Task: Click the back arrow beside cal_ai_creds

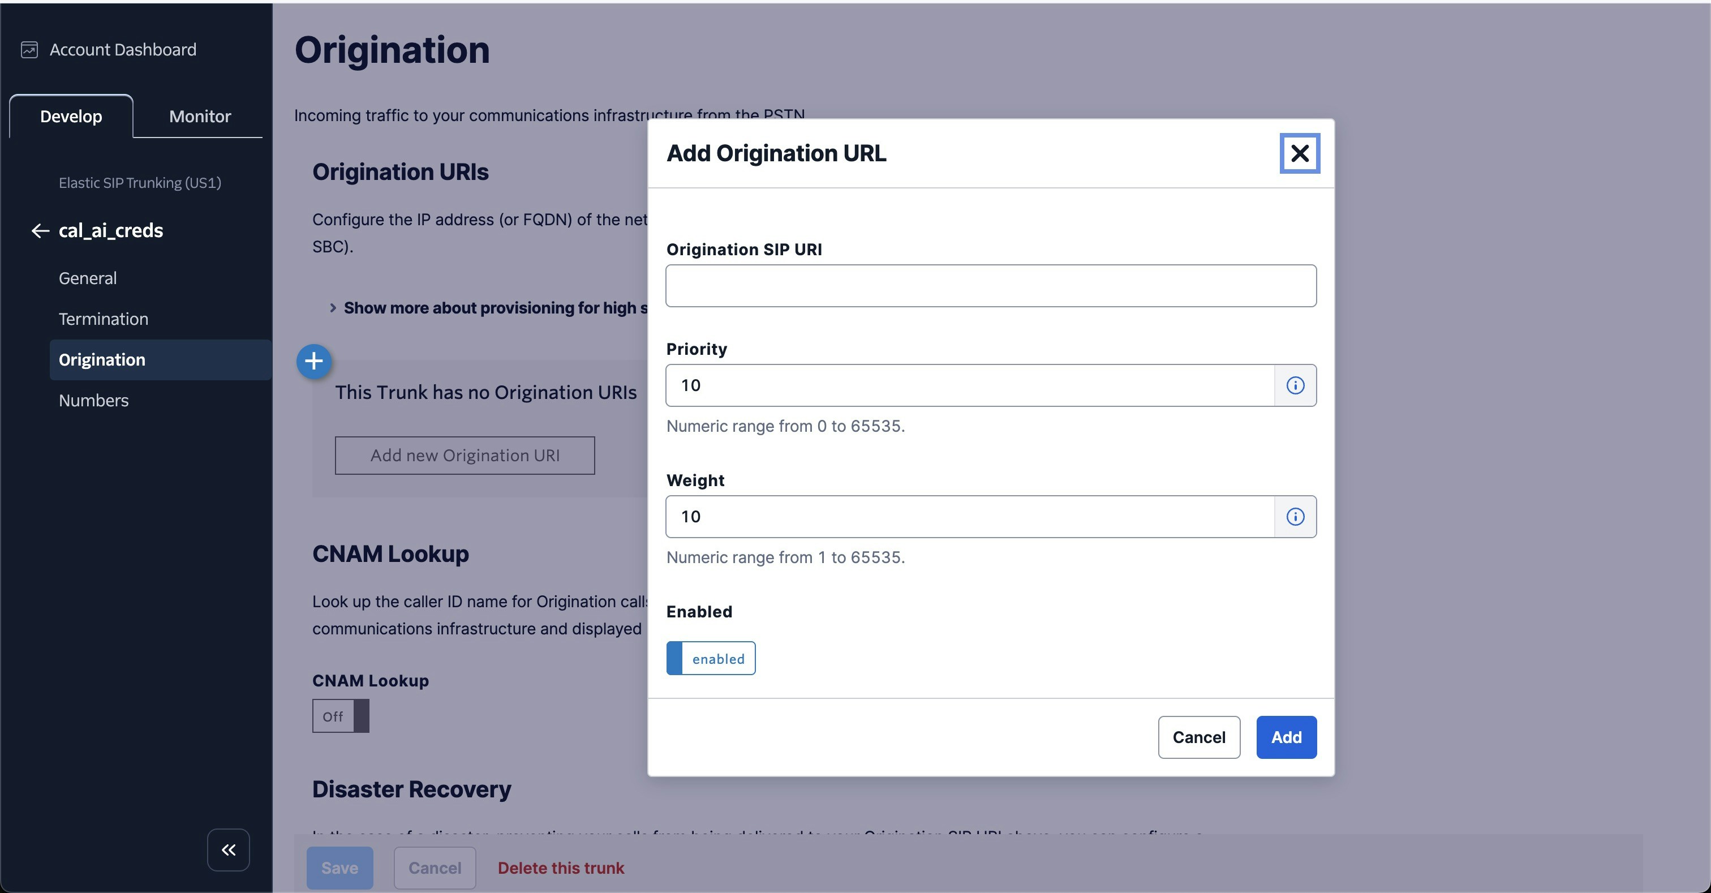Action: pos(39,230)
